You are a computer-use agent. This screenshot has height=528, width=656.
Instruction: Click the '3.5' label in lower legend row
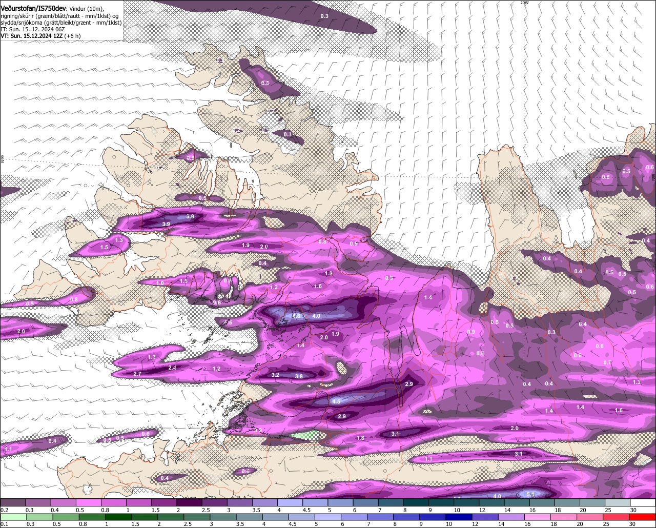[x=239, y=524]
